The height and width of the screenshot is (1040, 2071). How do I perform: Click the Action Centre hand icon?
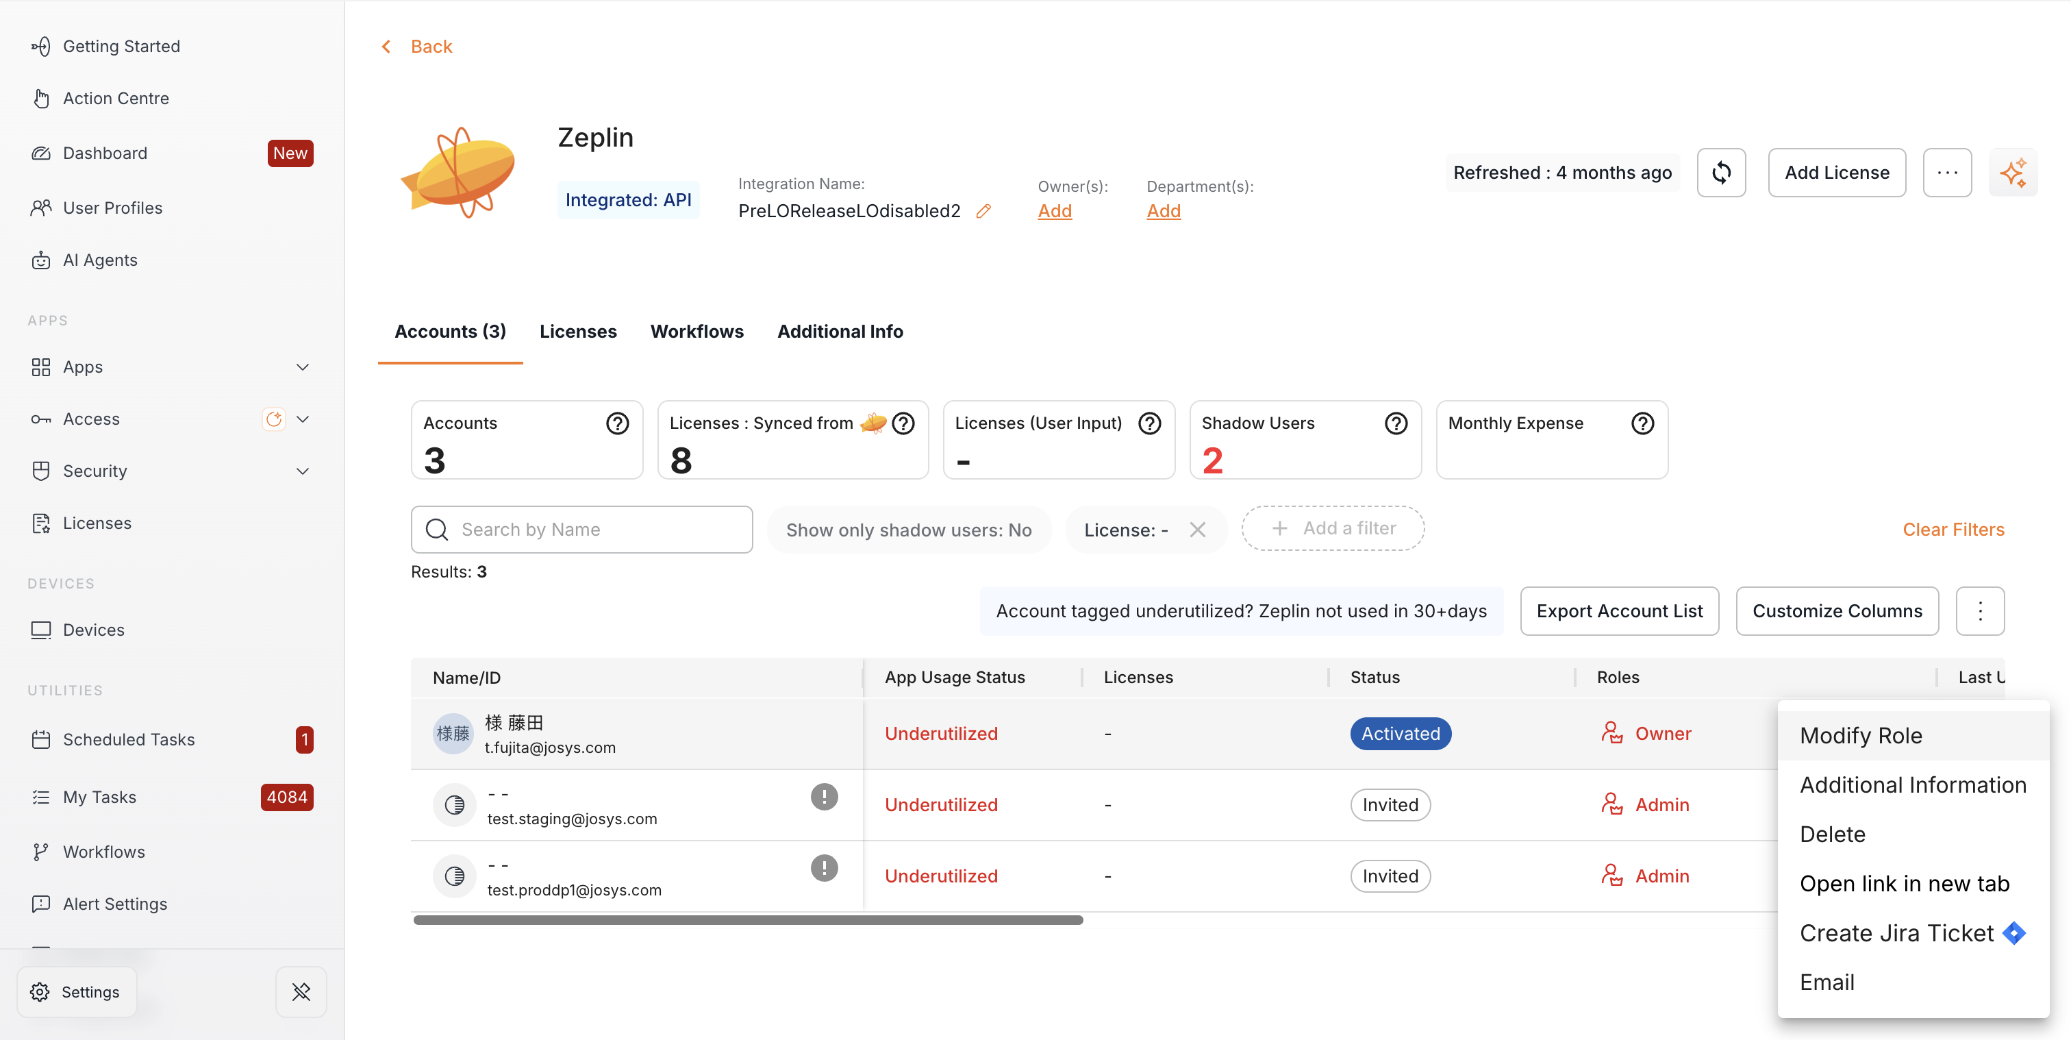[41, 98]
